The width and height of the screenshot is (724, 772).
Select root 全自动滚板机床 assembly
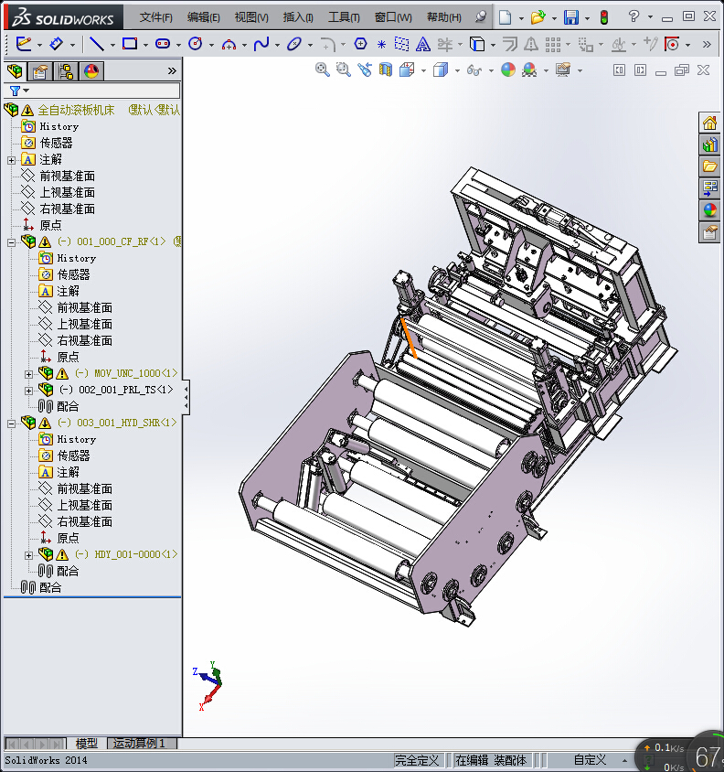pos(76,110)
